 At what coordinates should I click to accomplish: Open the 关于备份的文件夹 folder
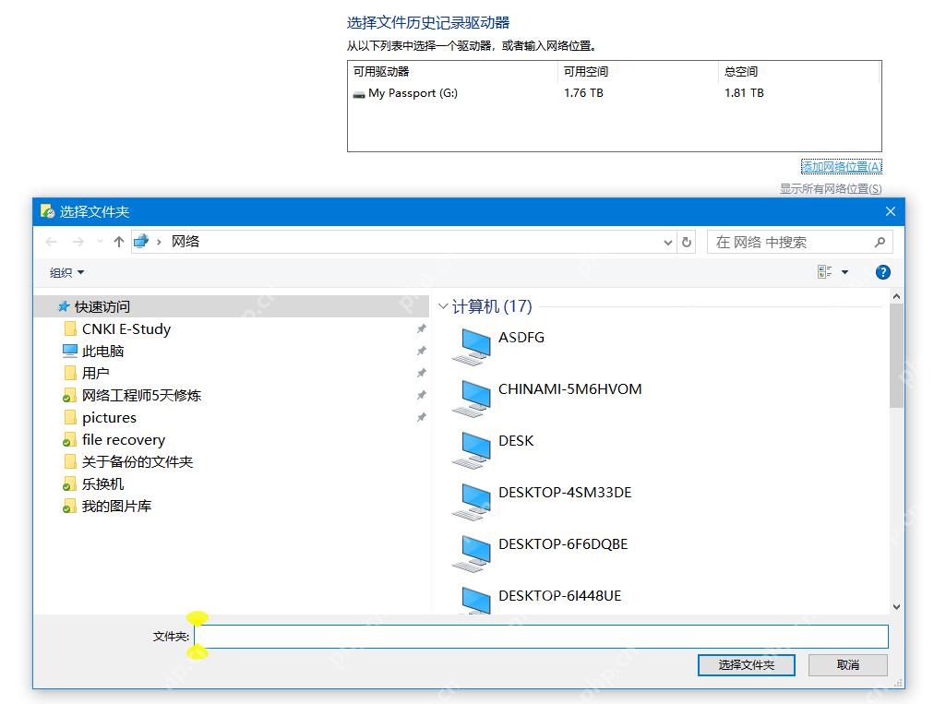pos(137,461)
